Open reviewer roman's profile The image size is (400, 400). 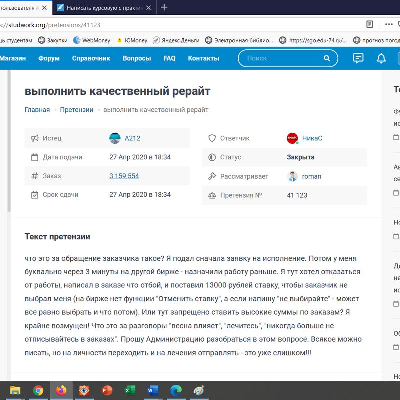pos(311,176)
